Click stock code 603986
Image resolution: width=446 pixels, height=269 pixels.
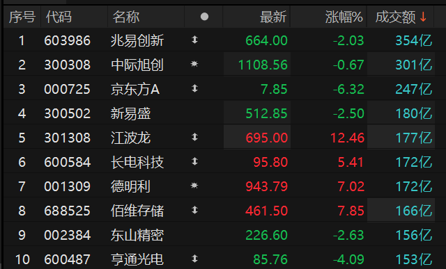click(68, 40)
